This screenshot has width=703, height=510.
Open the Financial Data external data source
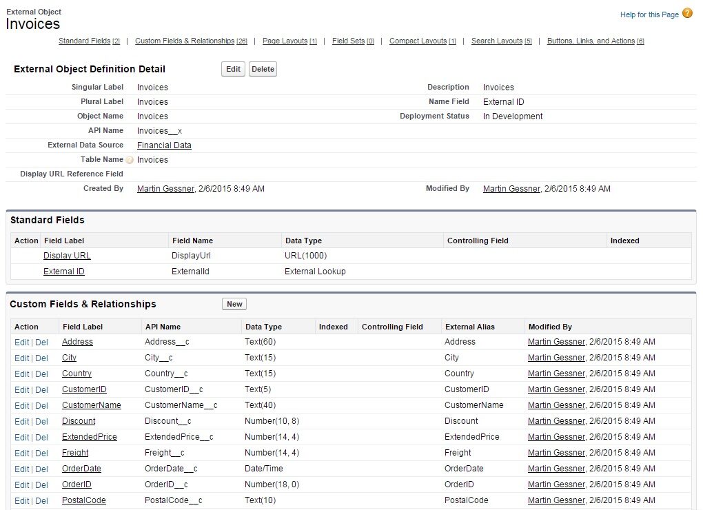164,145
